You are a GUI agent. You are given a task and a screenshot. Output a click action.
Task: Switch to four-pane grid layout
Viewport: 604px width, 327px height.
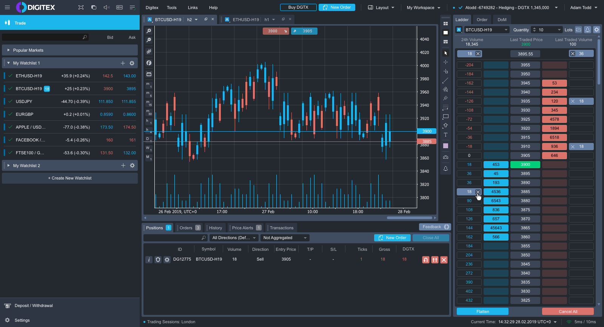click(445, 23)
